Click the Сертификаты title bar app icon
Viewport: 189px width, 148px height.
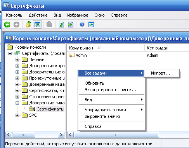(6, 6)
